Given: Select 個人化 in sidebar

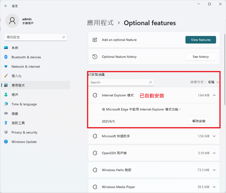Looking at the screenshot, I should click(x=35, y=76).
